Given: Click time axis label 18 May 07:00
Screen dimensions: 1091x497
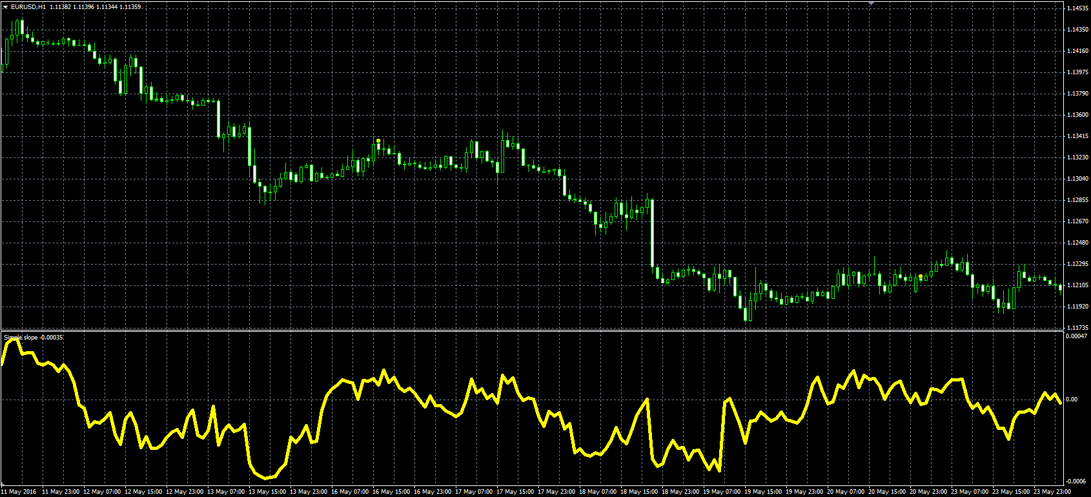Looking at the screenshot, I should tap(598, 492).
